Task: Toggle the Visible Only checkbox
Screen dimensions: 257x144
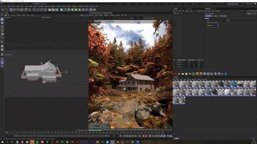Action: coord(218,25)
